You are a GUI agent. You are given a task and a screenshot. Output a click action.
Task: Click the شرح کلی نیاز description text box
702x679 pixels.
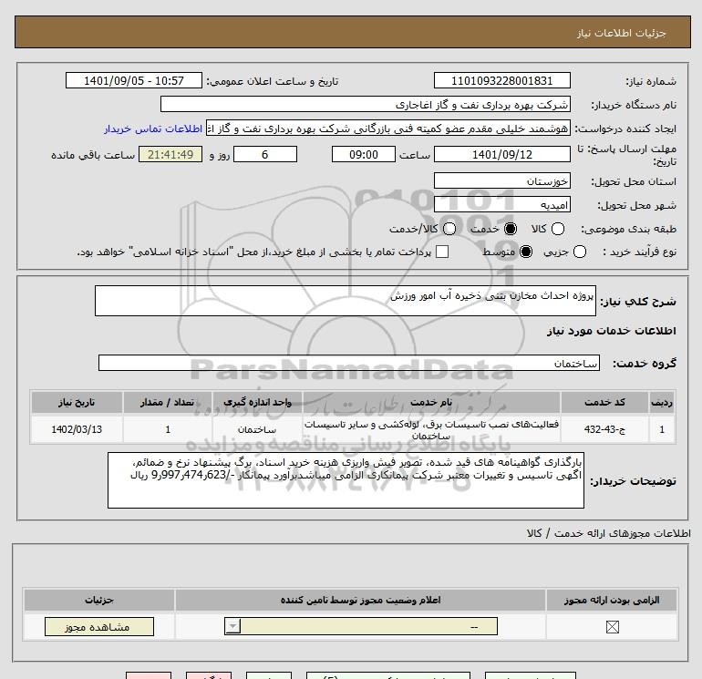pyautogui.click(x=346, y=301)
